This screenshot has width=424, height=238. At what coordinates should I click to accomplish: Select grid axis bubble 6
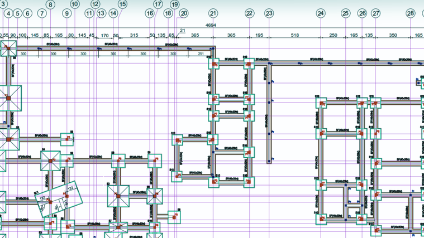pyautogui.click(x=27, y=13)
